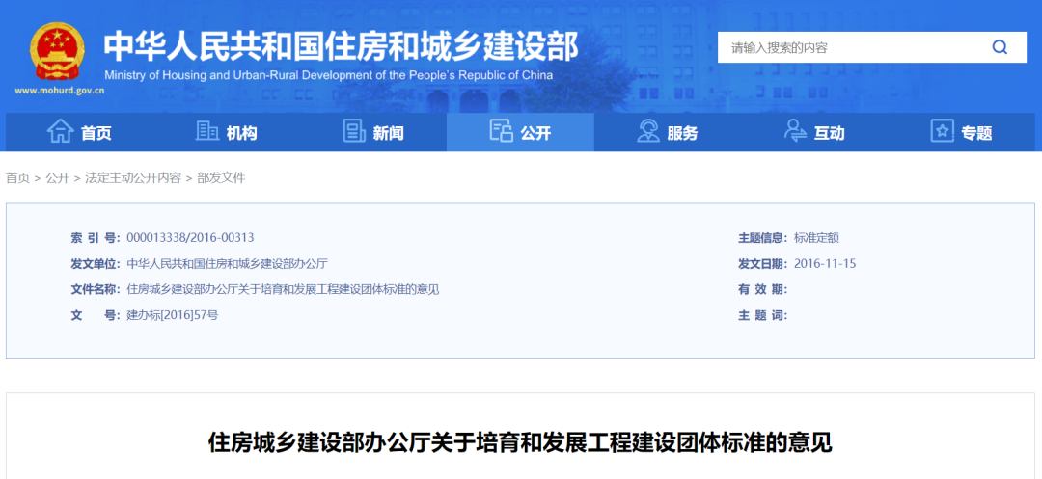
Task: Open the 新闻 navigation tab
Action: pos(373,132)
